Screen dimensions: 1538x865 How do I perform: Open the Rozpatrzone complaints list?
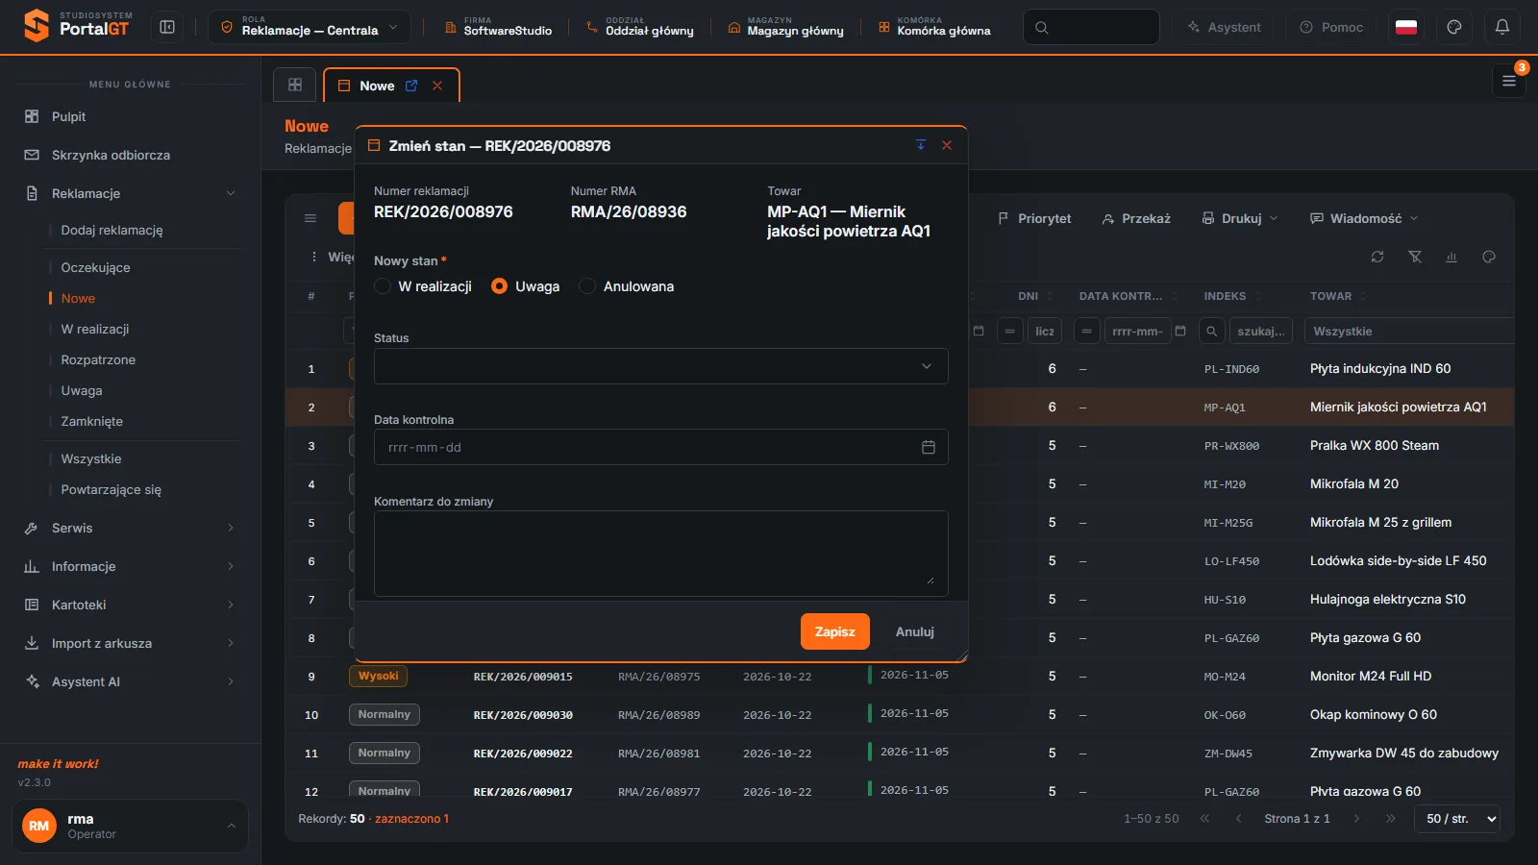pyautogui.click(x=98, y=359)
